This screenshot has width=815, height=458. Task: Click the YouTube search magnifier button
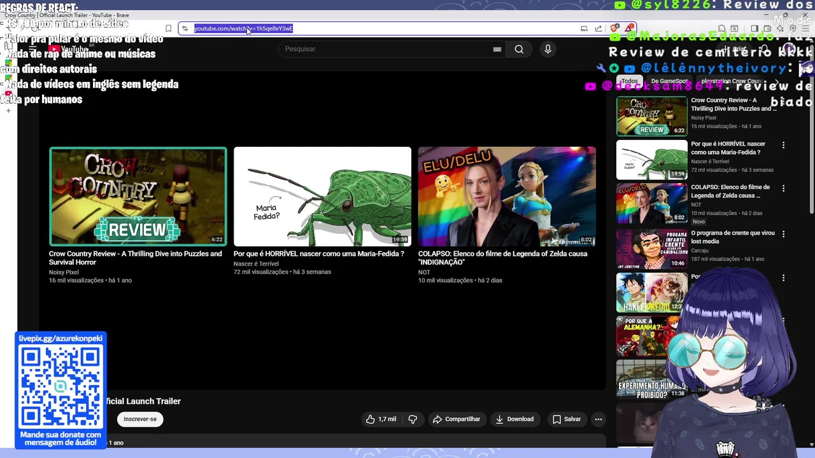pos(519,49)
